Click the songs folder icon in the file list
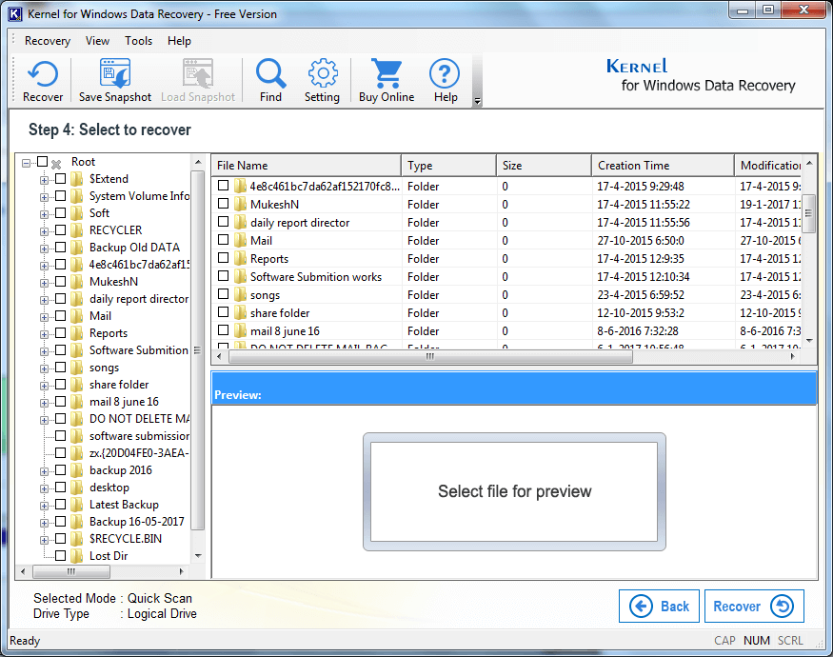 tap(240, 294)
